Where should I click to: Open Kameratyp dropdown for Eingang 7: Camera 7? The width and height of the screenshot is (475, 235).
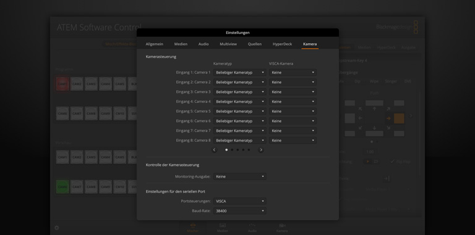(x=240, y=131)
